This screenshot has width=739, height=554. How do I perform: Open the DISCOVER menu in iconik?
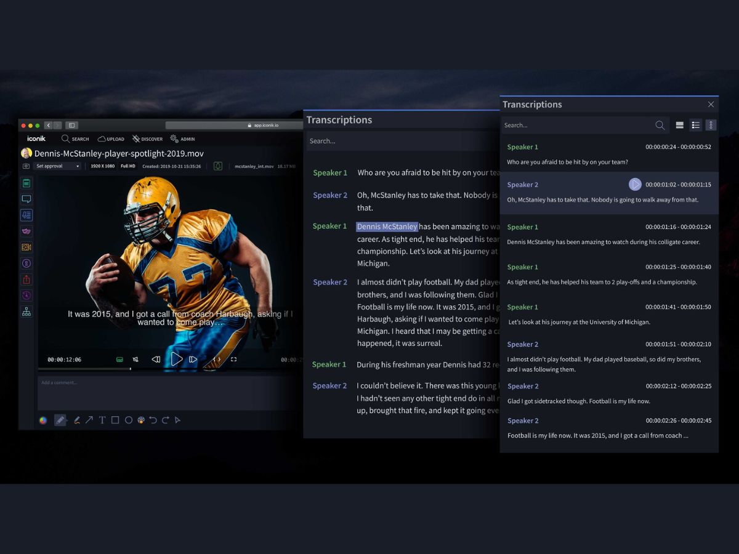tap(147, 139)
